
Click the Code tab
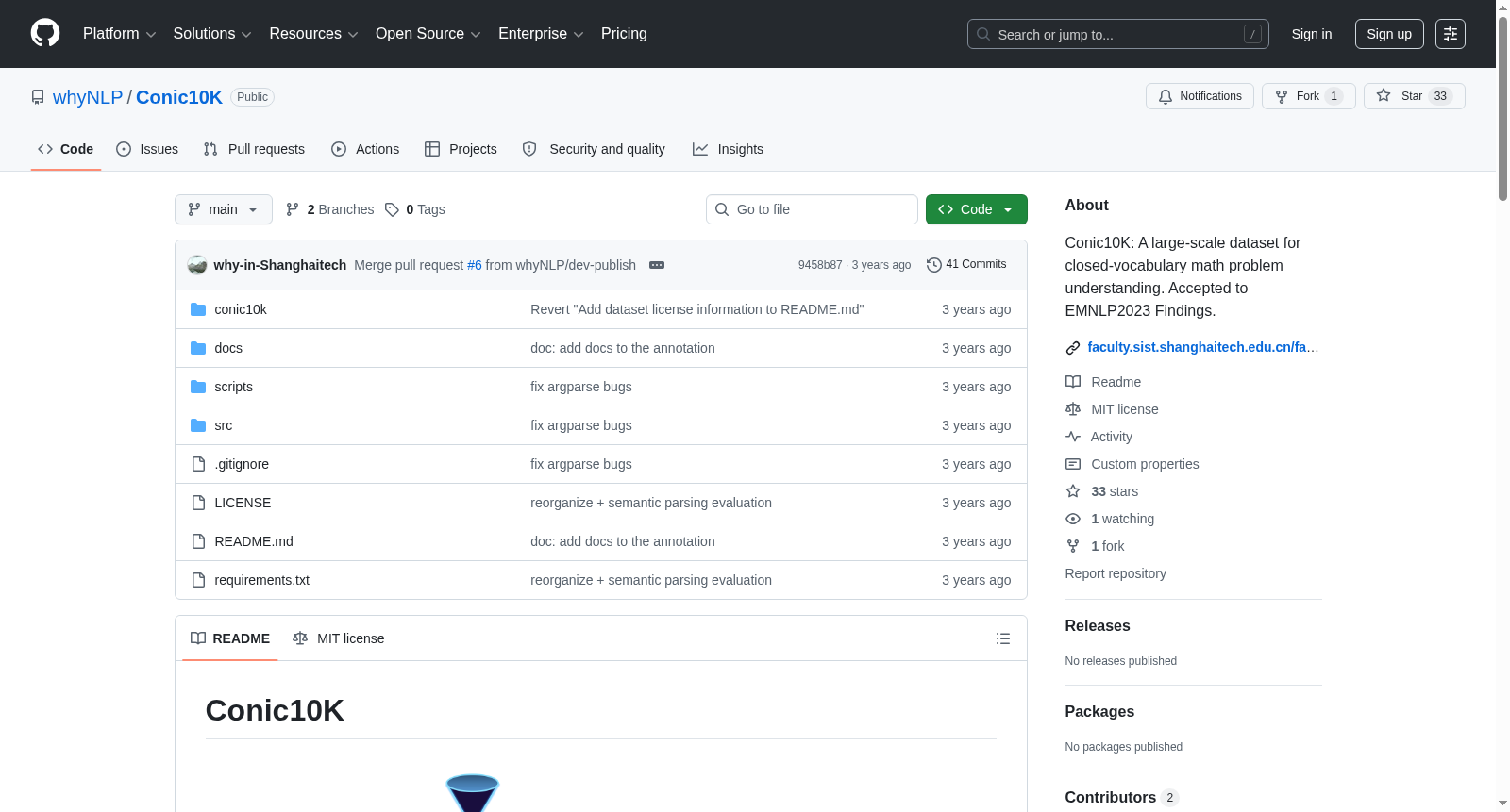[x=66, y=149]
